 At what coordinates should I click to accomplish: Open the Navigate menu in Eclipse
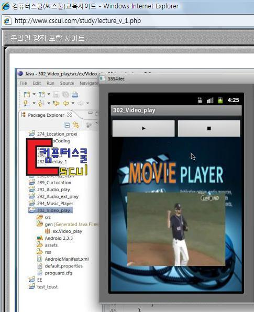(89, 83)
